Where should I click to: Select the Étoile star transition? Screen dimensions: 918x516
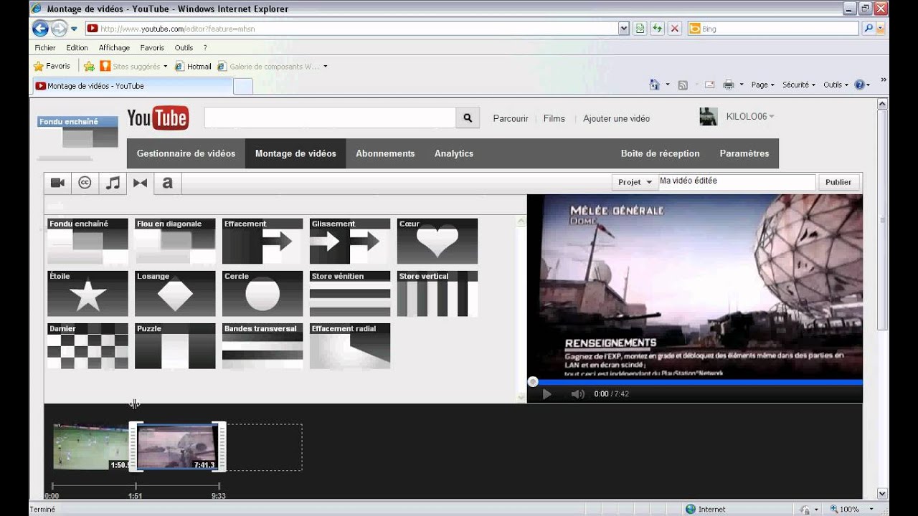(x=87, y=294)
